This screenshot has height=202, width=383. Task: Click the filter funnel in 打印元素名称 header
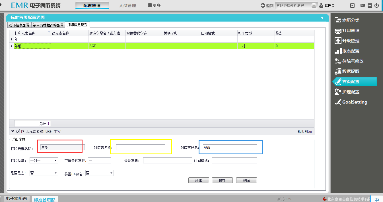(49, 32)
